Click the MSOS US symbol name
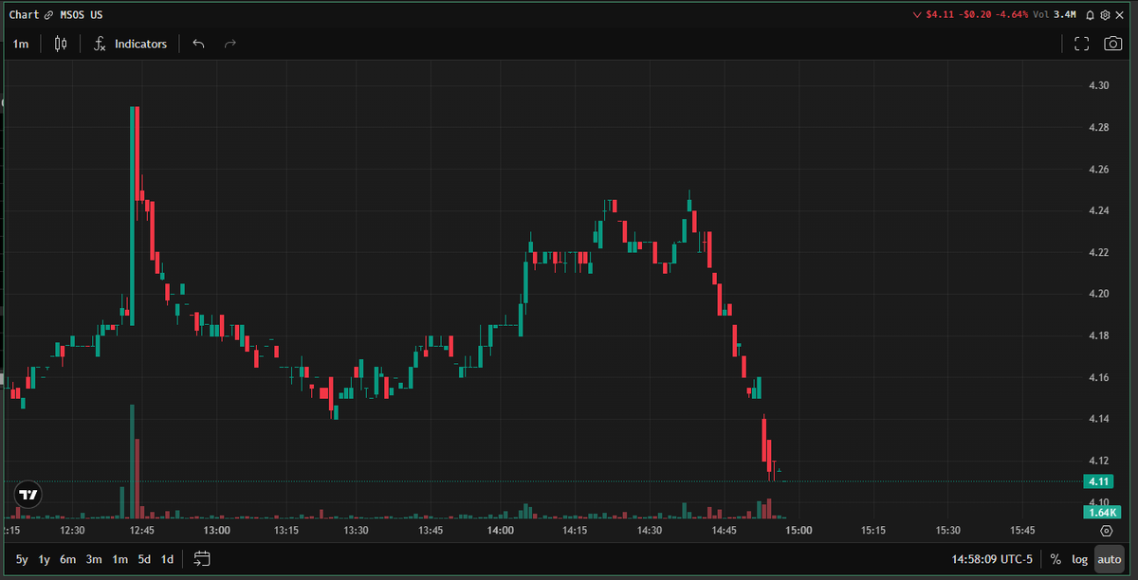The height and width of the screenshot is (580, 1138). [81, 15]
